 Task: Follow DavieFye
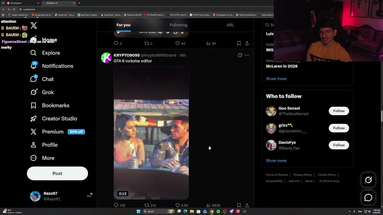pyautogui.click(x=339, y=145)
